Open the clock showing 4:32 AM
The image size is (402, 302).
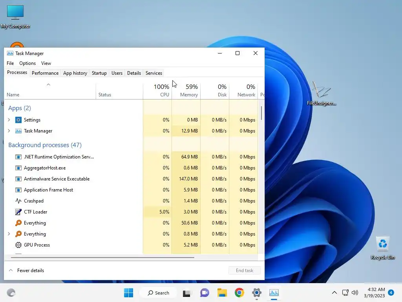click(375, 293)
